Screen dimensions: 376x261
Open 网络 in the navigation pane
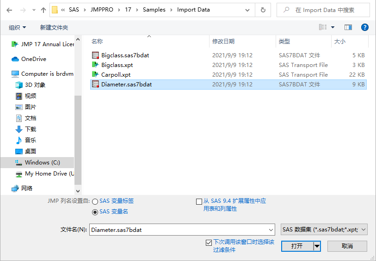[22, 188]
